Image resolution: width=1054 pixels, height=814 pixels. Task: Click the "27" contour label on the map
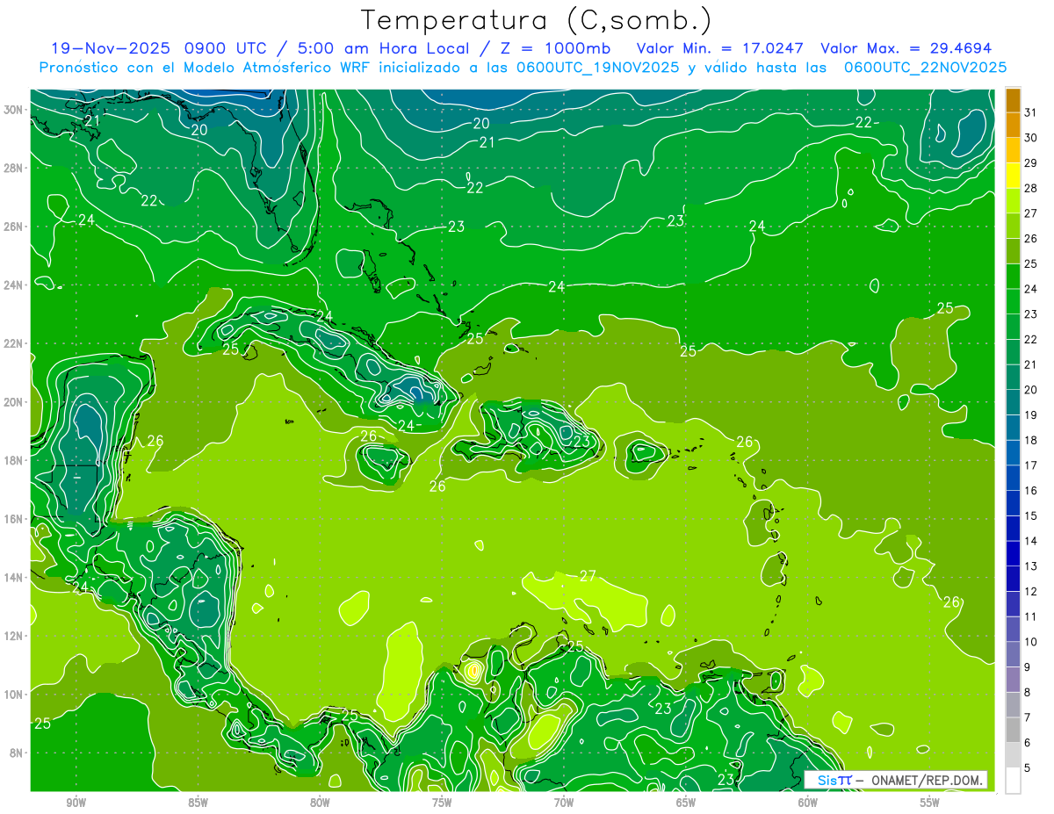click(x=588, y=576)
